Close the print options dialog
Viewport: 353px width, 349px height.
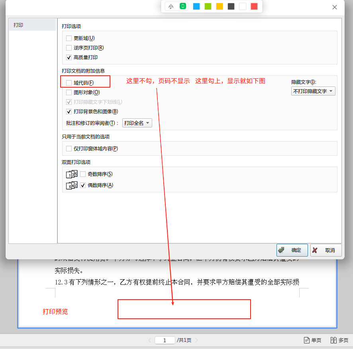pyautogui.click(x=335, y=7)
